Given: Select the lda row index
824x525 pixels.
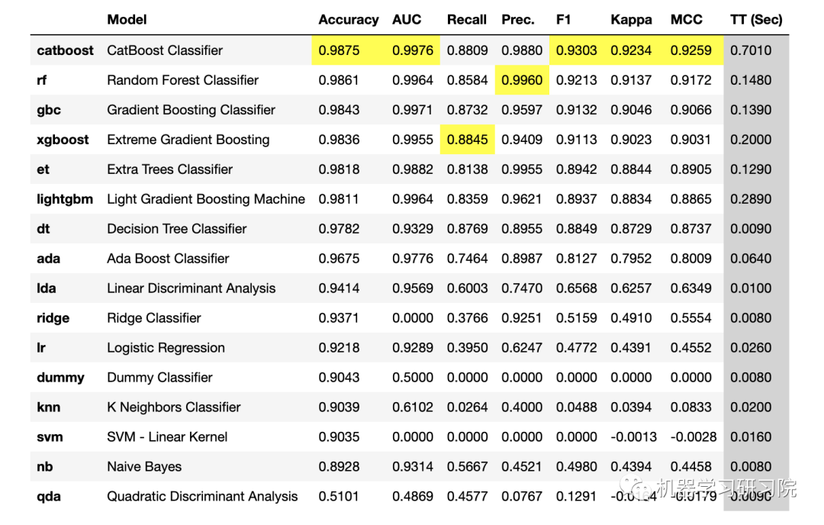Looking at the screenshot, I should pyautogui.click(x=47, y=288).
